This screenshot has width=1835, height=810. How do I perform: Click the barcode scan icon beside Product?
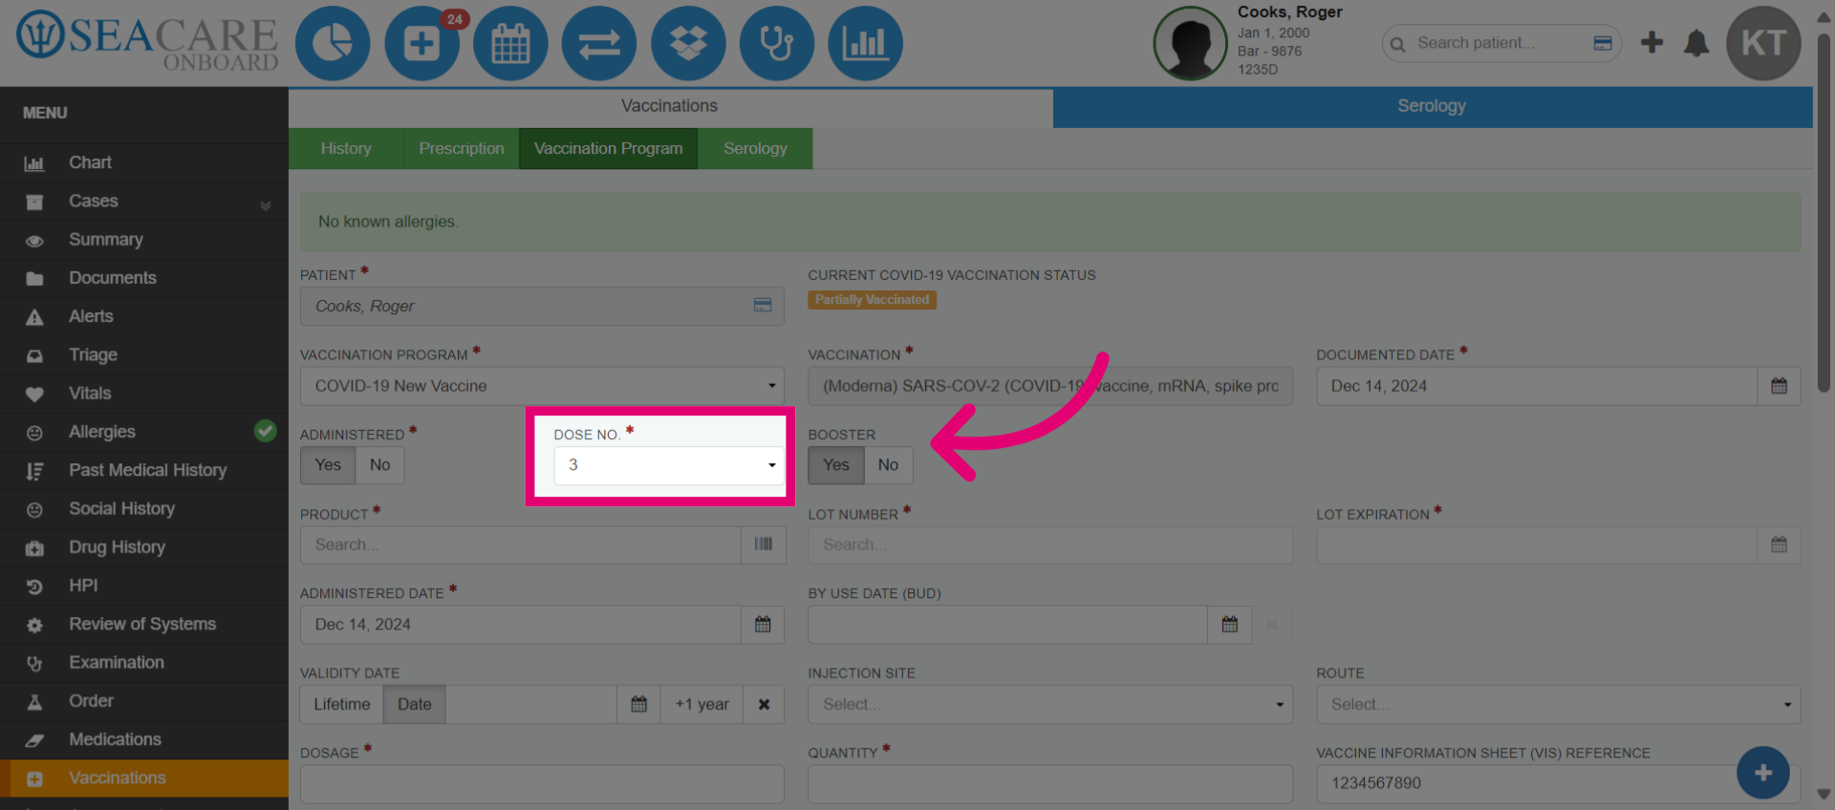click(x=764, y=544)
